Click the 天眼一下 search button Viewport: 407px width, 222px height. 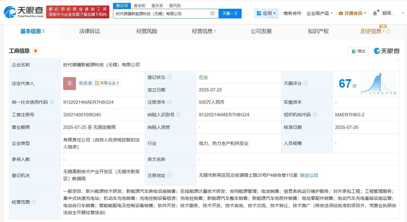coord(230,13)
